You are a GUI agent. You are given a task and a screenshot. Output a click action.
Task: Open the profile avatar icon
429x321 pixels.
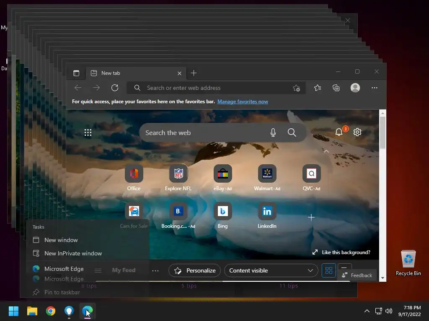point(355,88)
